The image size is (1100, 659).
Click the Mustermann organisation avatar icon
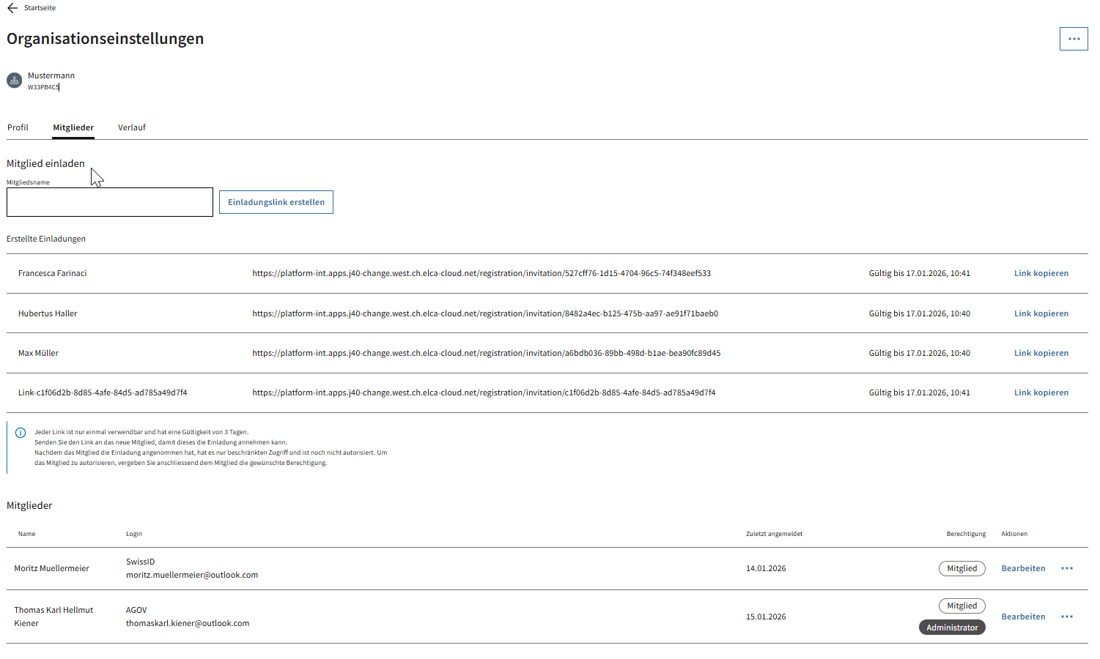coord(14,81)
